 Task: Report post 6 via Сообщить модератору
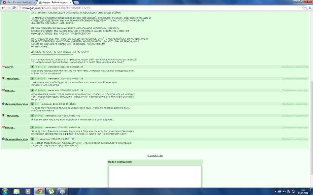[x=295, y=116]
